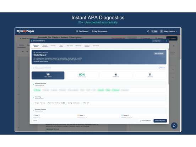Toggle the References section chip

point(115,90)
